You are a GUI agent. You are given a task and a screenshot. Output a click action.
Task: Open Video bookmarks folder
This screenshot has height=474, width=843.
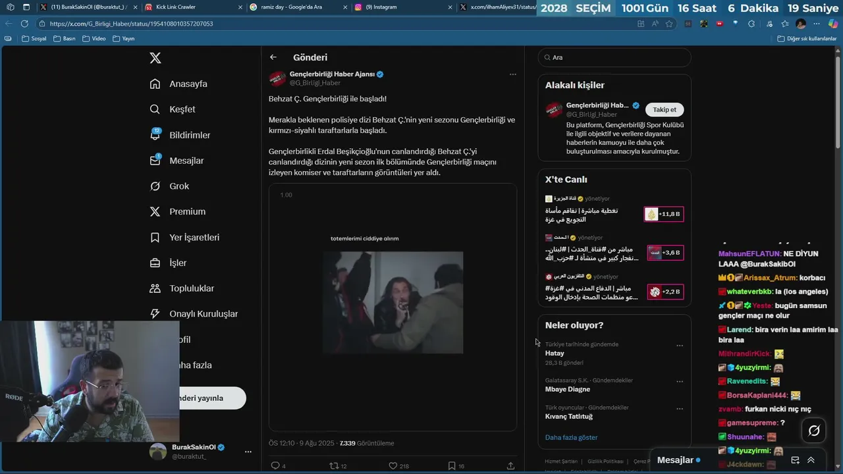click(x=94, y=39)
